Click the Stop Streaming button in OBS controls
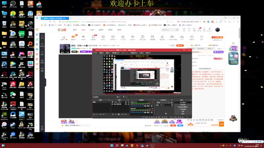Viewport: 264px width, 148px height. click(183, 102)
